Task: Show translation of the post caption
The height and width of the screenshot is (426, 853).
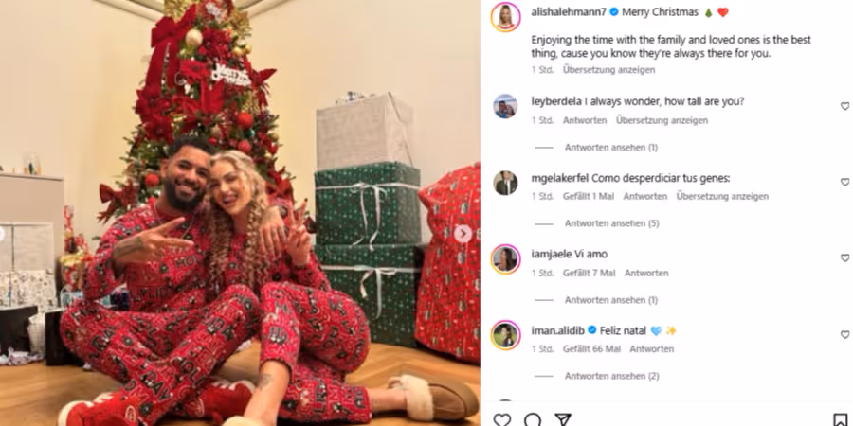Action: click(608, 69)
